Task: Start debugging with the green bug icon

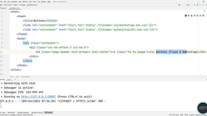Action: [197, 5]
